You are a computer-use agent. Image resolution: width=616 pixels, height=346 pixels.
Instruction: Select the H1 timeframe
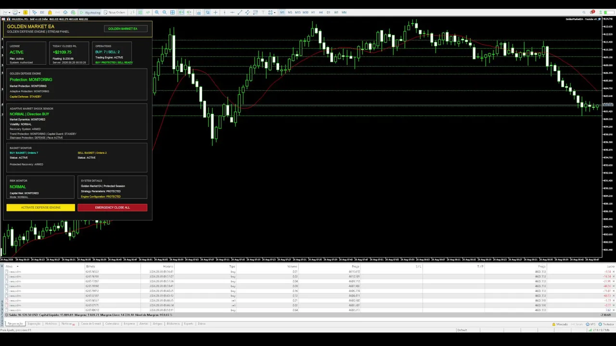pyautogui.click(x=313, y=12)
